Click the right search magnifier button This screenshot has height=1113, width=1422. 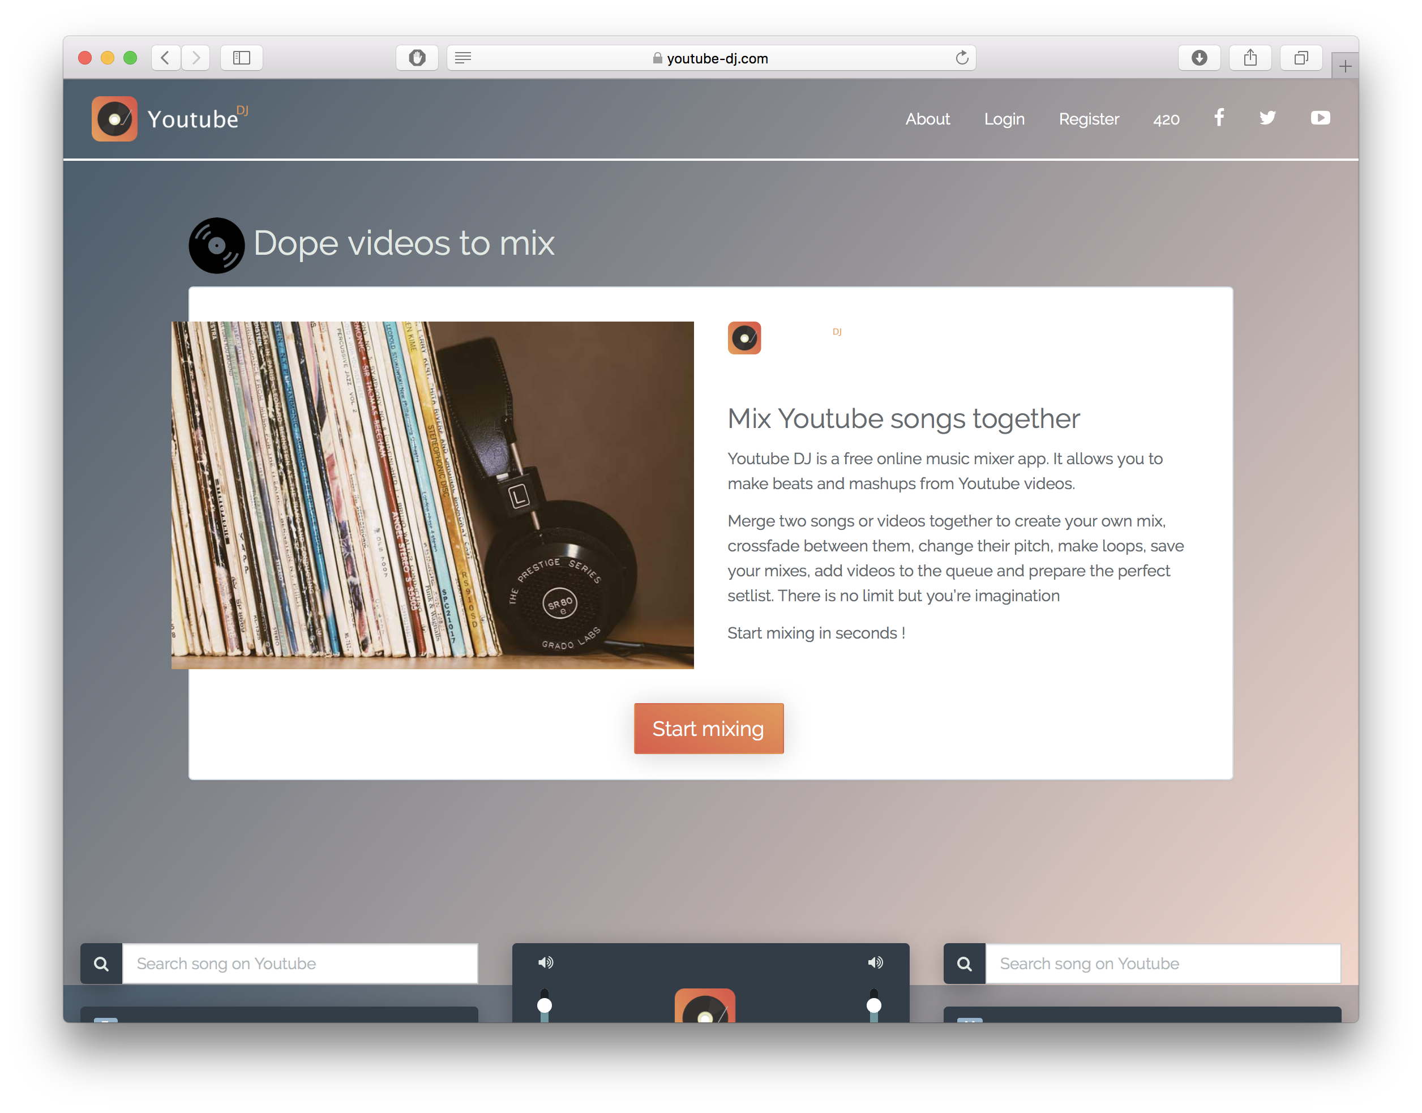tap(965, 964)
